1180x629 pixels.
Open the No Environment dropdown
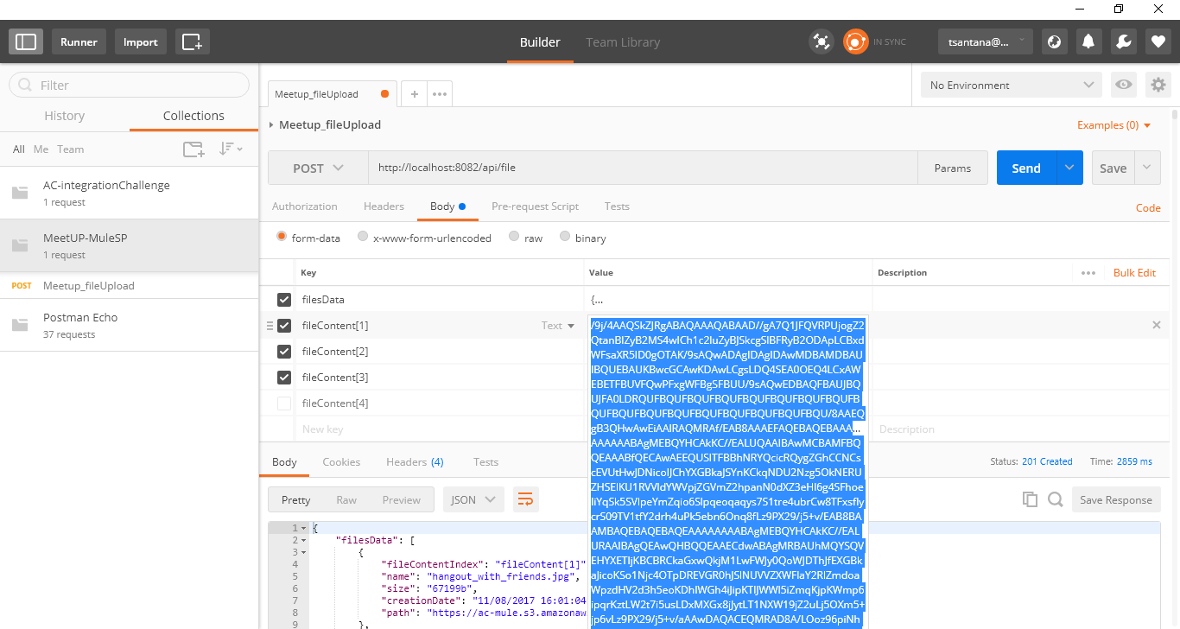pos(1009,84)
